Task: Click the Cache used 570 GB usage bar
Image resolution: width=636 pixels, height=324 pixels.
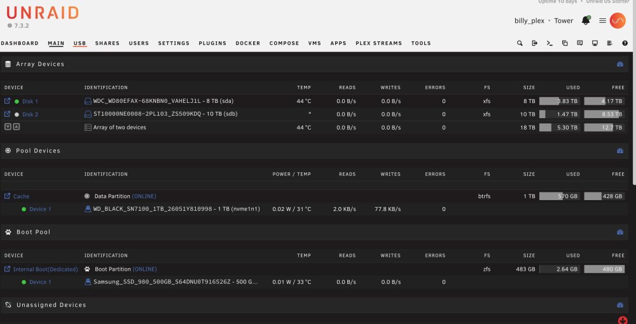Action: coord(559,196)
